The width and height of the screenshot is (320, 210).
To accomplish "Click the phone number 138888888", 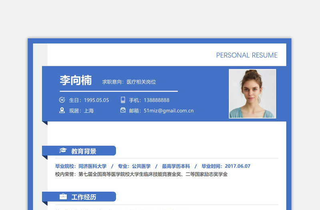I will point(156,100).
